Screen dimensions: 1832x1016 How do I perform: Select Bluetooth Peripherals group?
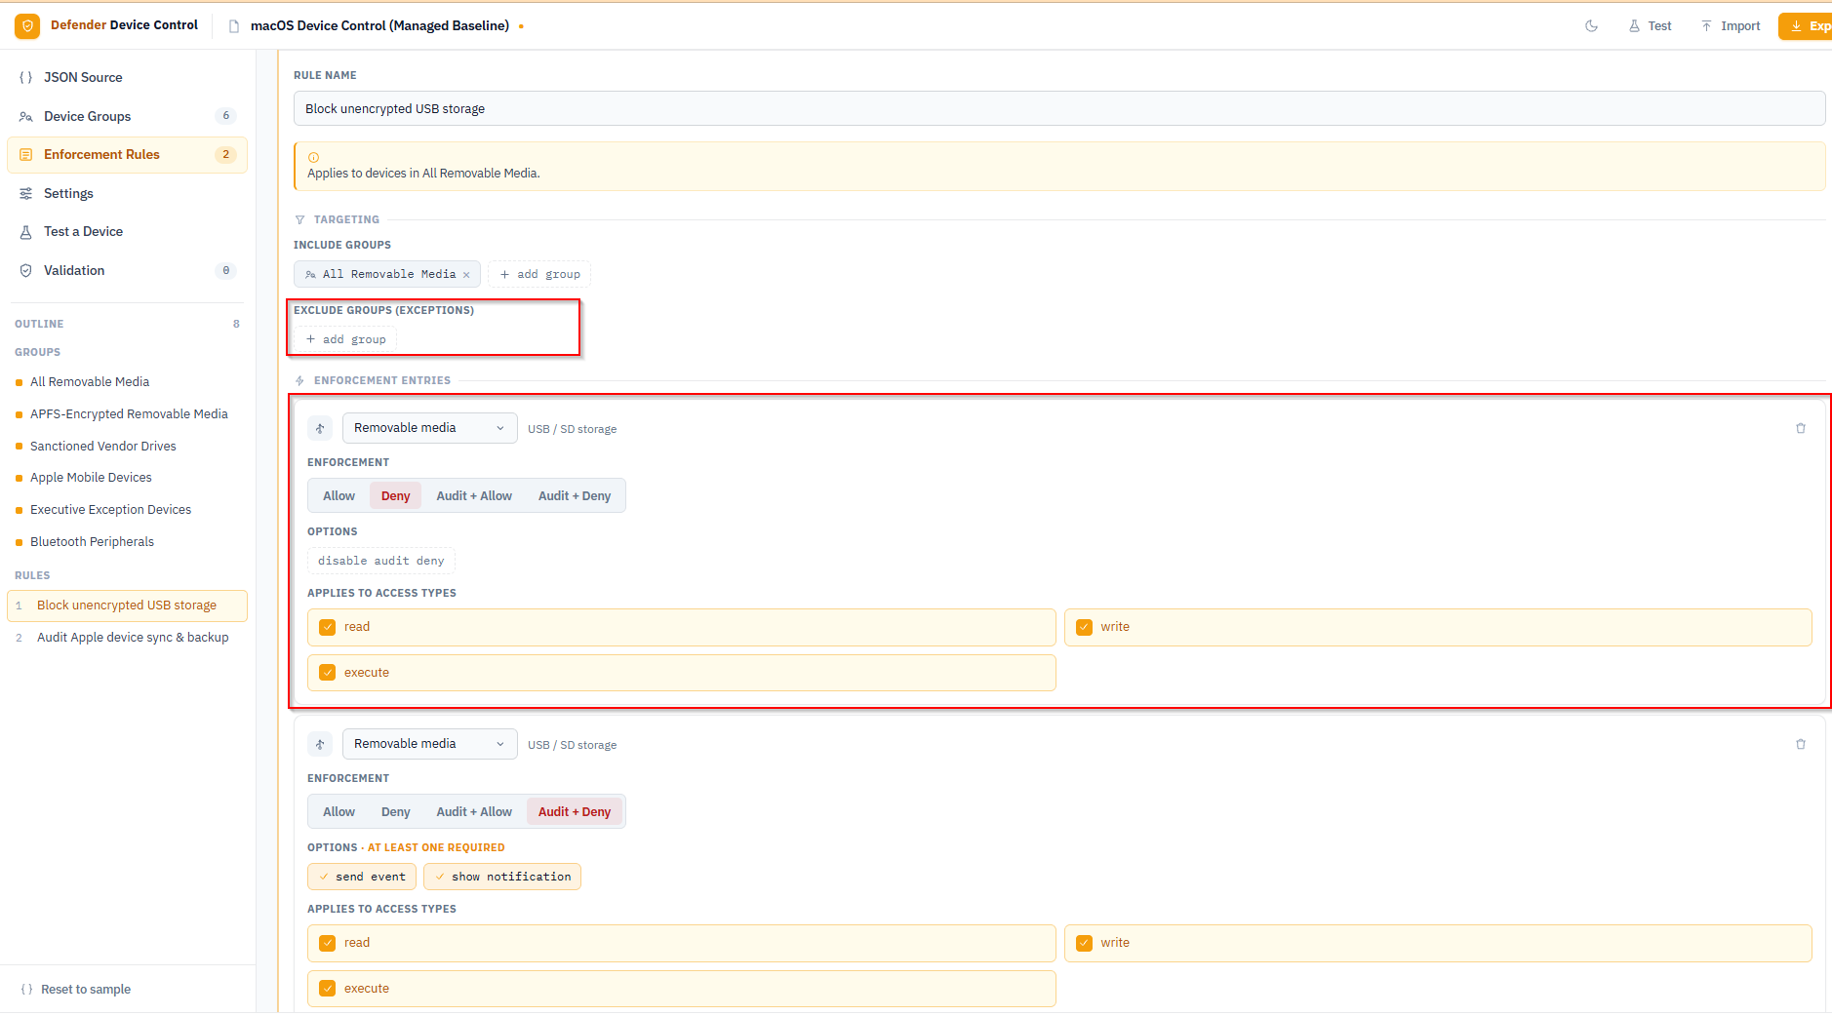click(128, 542)
